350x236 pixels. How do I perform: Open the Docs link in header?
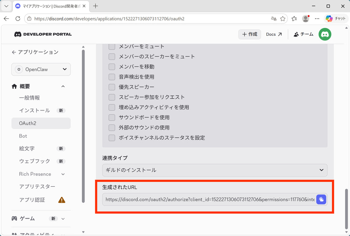point(274,34)
